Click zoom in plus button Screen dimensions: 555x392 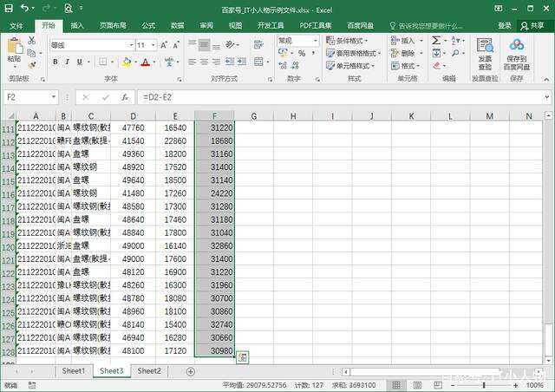pyautogui.click(x=516, y=385)
